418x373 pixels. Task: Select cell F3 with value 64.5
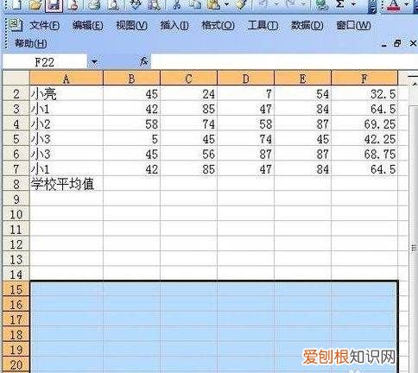[x=364, y=109]
